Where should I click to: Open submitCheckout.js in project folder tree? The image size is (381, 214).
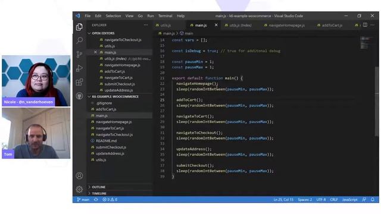[x=111, y=147]
